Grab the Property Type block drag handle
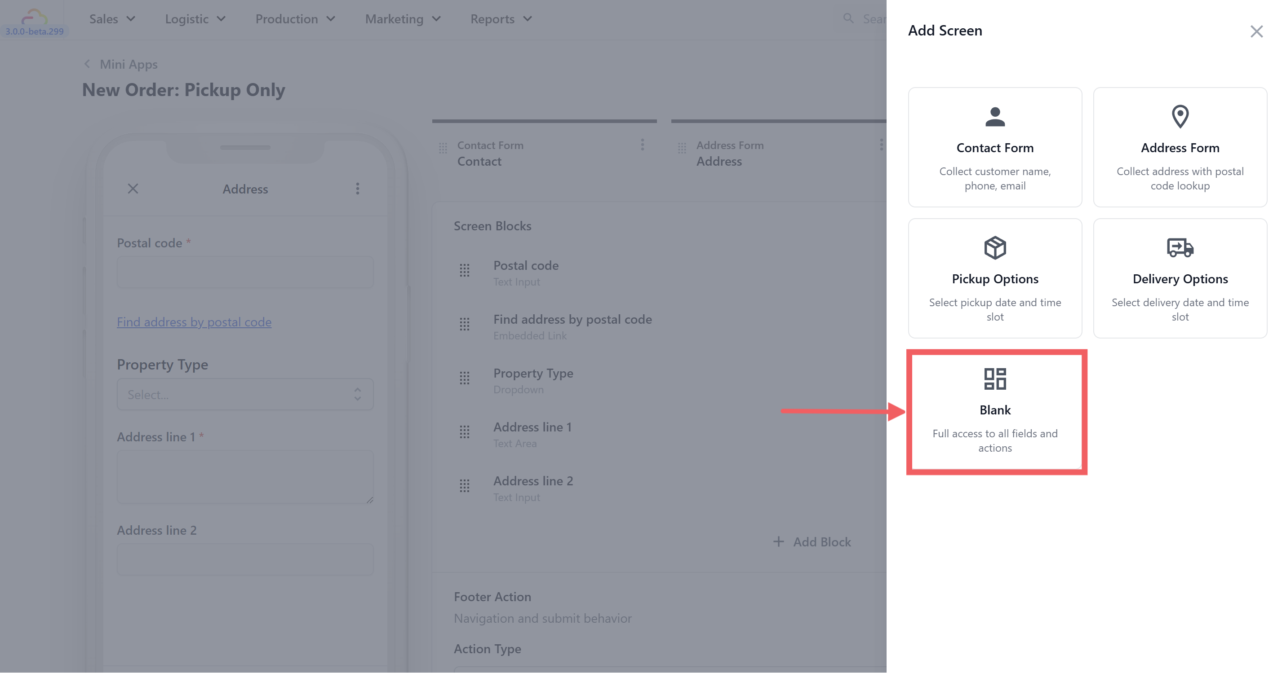 [464, 378]
